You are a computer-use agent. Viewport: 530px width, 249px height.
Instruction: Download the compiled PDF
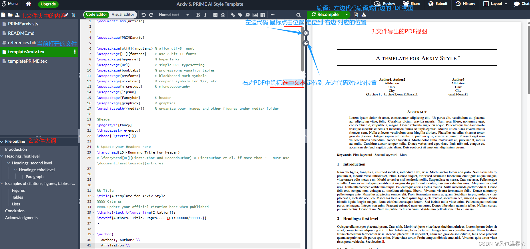364,15
